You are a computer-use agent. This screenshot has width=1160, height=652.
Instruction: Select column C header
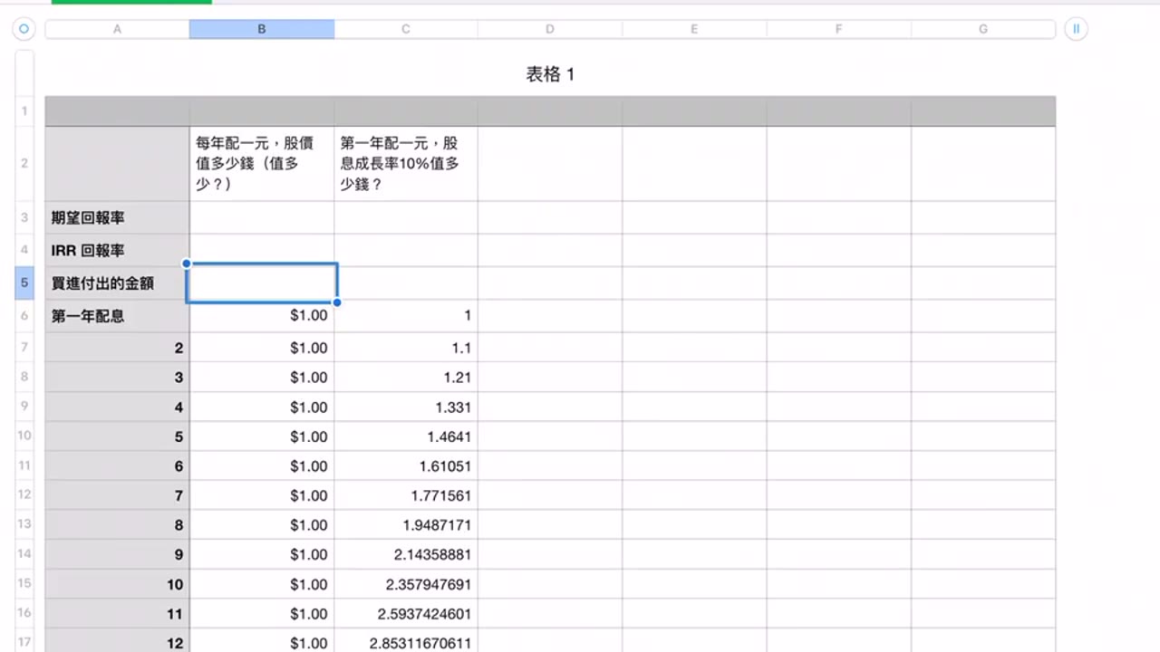pyautogui.click(x=406, y=29)
